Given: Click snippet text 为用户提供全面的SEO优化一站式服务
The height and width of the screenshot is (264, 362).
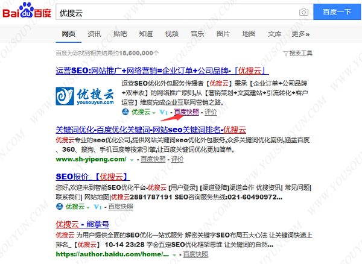Looking at the screenshot, I should pos(130,235).
